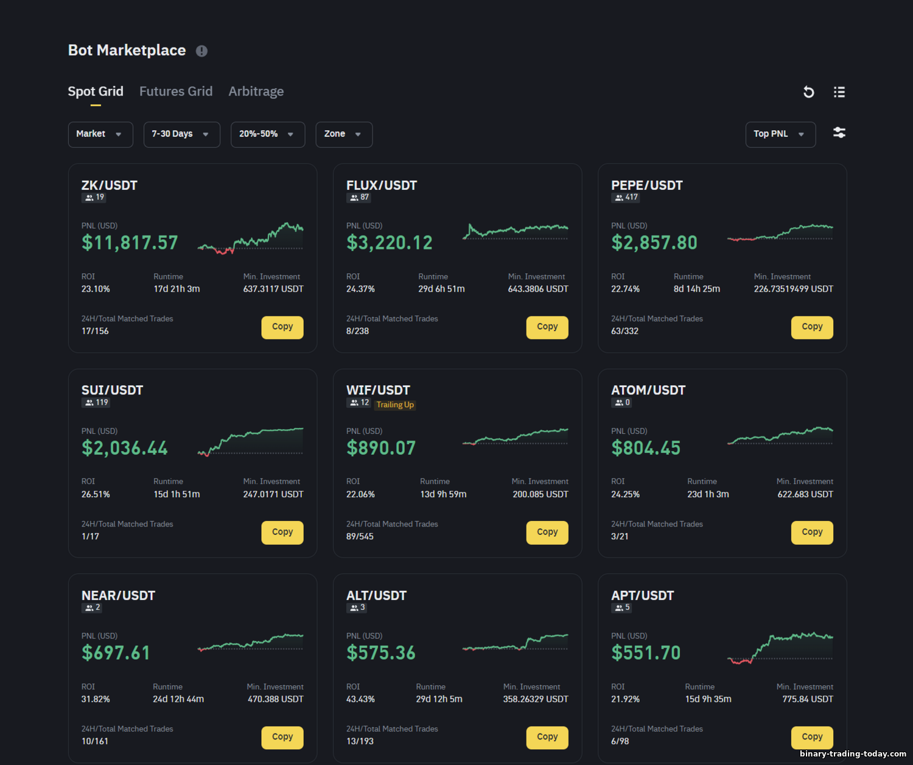This screenshot has height=765, width=913.
Task: Click the 637.3117 USDT min investment
Action: tap(273, 289)
